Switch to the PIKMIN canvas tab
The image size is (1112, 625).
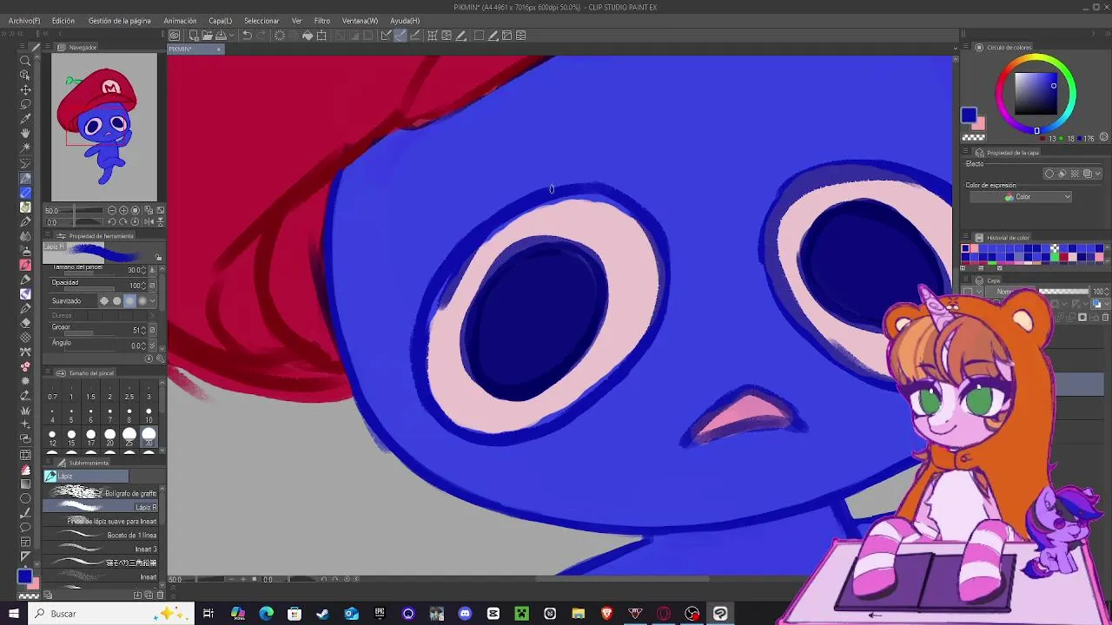click(x=195, y=49)
